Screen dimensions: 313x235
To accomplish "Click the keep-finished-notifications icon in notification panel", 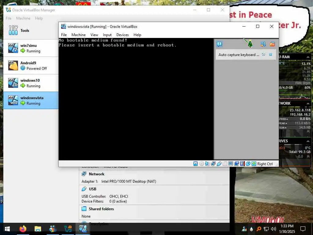I will 263,44.
